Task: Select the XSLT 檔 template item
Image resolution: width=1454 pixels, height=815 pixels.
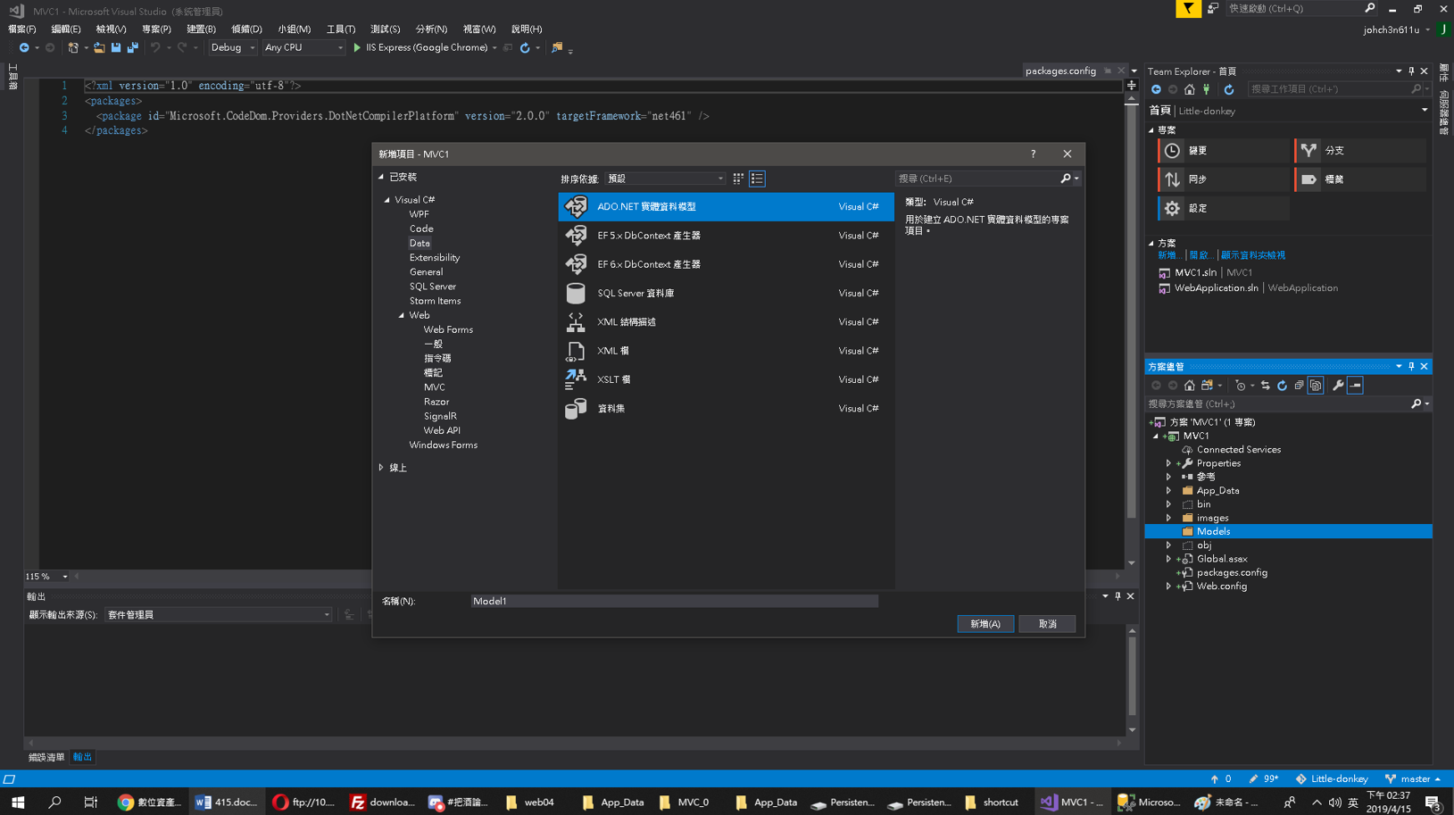Action: pyautogui.click(x=726, y=379)
